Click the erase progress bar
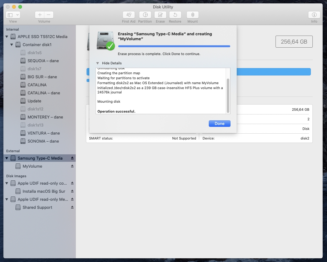This screenshot has width=327, height=262. coord(174,46)
